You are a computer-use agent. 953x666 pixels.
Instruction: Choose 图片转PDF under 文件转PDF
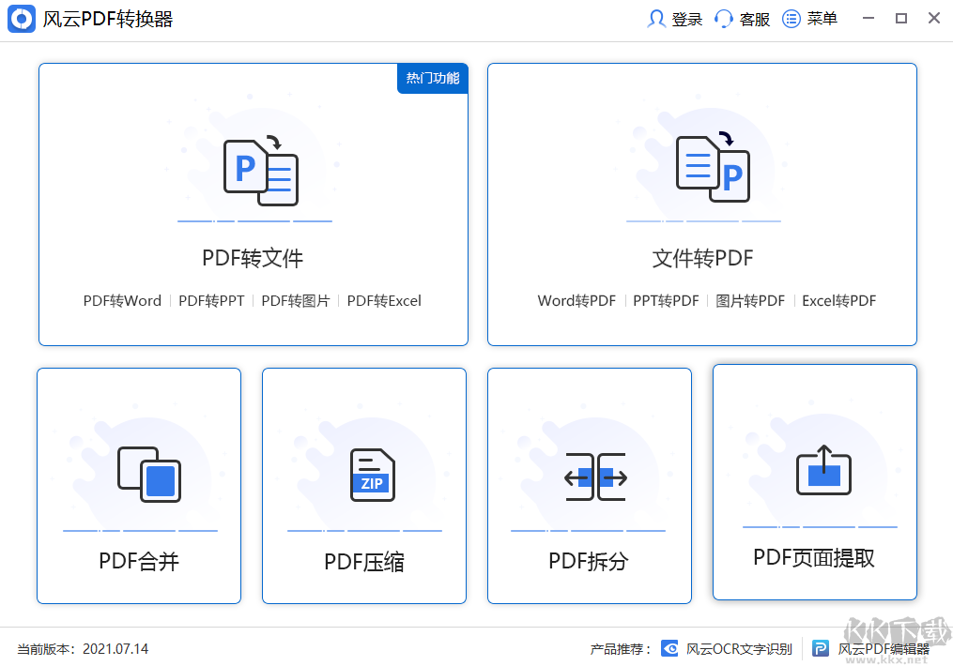click(x=750, y=300)
